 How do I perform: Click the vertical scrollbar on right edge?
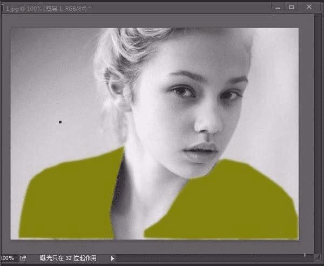point(316,134)
